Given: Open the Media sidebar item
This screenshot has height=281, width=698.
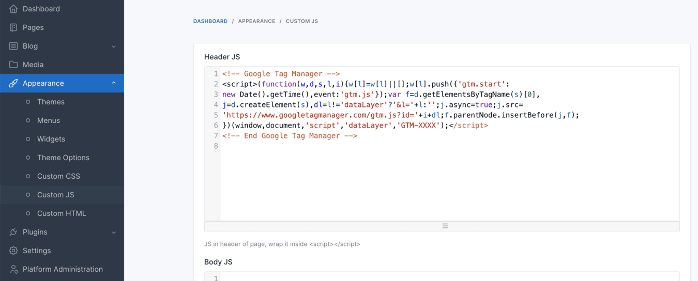Looking at the screenshot, I should pyautogui.click(x=62, y=65).
